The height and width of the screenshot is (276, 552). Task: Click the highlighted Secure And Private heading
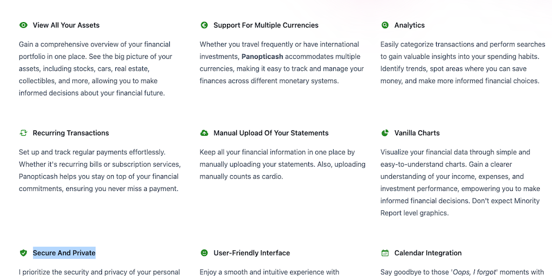pyautogui.click(x=64, y=253)
